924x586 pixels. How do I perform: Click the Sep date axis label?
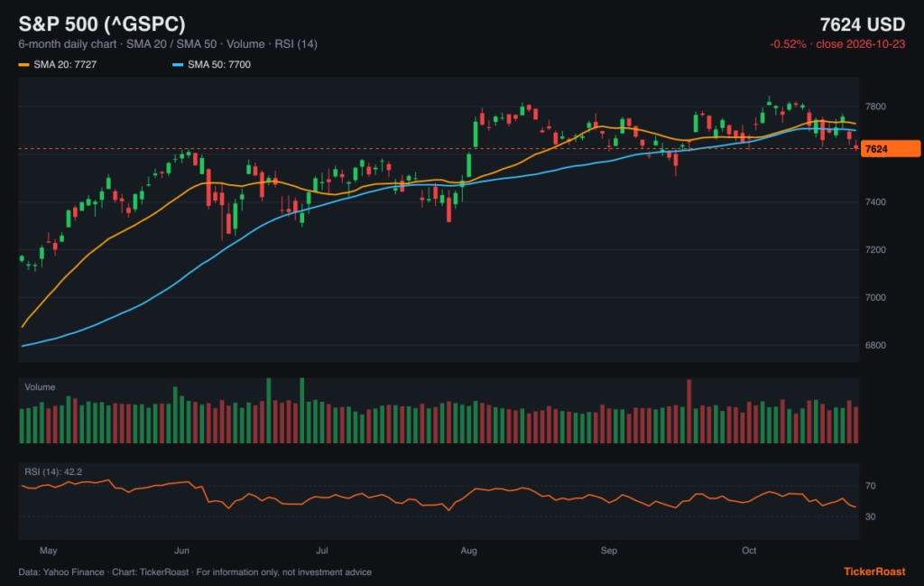(609, 551)
